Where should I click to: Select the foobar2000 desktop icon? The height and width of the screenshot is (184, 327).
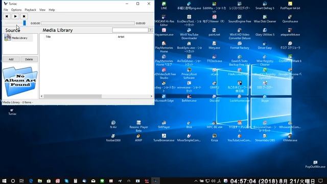click(113, 138)
